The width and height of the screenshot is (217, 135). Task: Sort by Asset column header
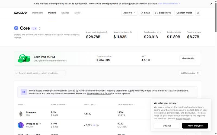click(x=21, y=104)
